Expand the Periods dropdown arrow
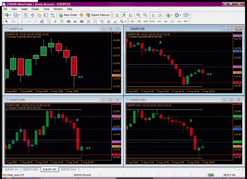 coord(180,15)
